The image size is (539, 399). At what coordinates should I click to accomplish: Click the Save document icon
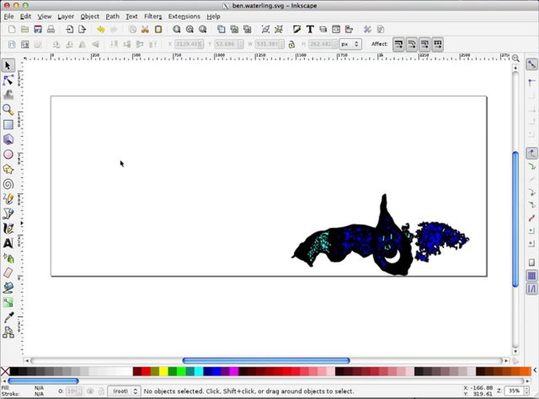click(x=38, y=29)
